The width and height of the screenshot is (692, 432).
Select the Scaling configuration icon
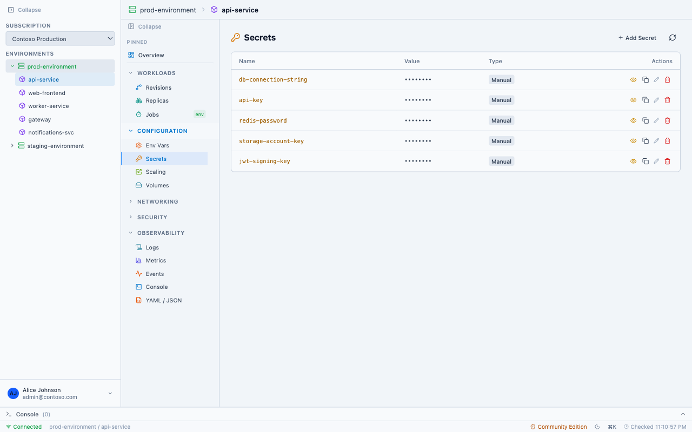pyautogui.click(x=138, y=172)
